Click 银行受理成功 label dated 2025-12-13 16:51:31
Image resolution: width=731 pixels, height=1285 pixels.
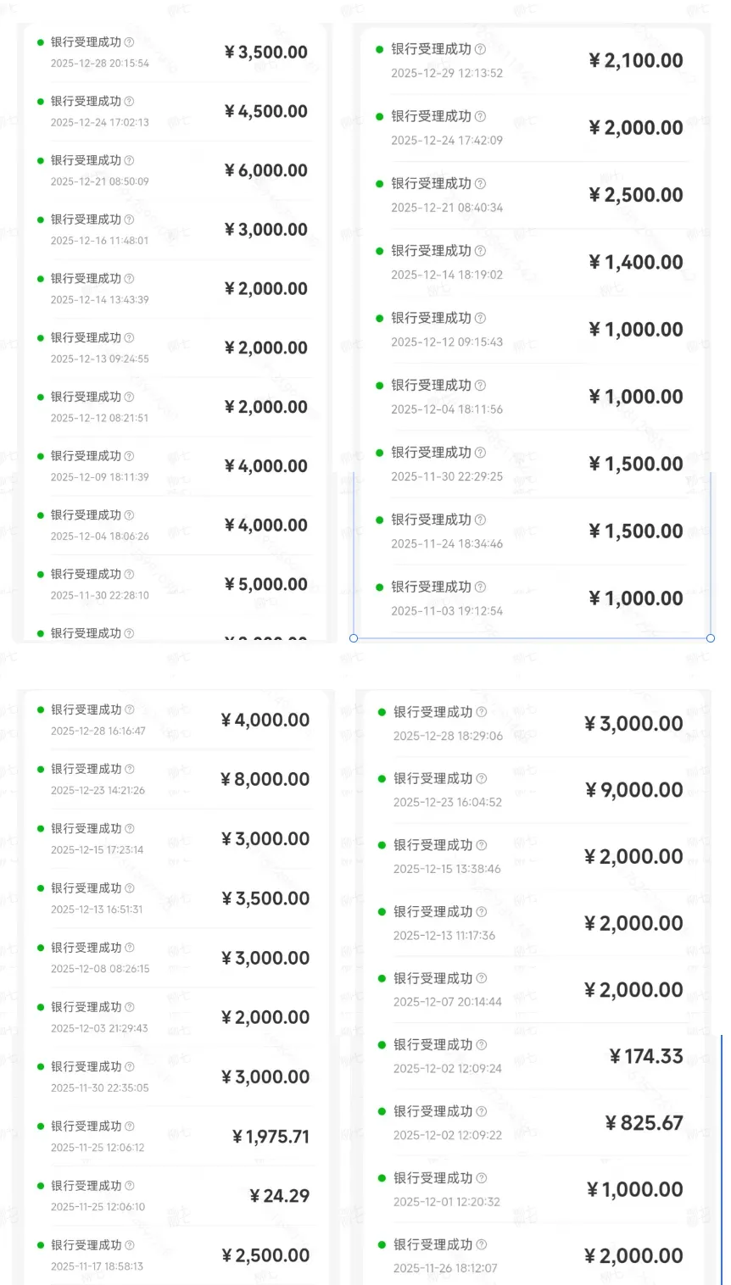86,887
